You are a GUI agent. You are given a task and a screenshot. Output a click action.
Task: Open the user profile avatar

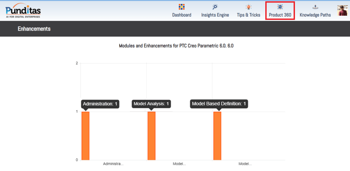pos(342,10)
